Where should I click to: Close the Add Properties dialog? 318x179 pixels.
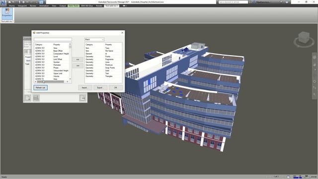click(122, 33)
